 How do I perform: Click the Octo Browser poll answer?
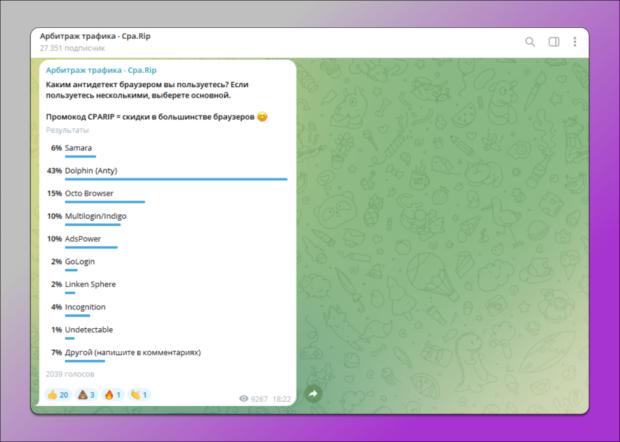click(x=91, y=193)
